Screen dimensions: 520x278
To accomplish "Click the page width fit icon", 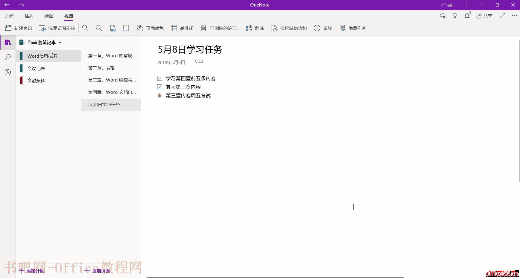I will pyautogui.click(x=126, y=28).
